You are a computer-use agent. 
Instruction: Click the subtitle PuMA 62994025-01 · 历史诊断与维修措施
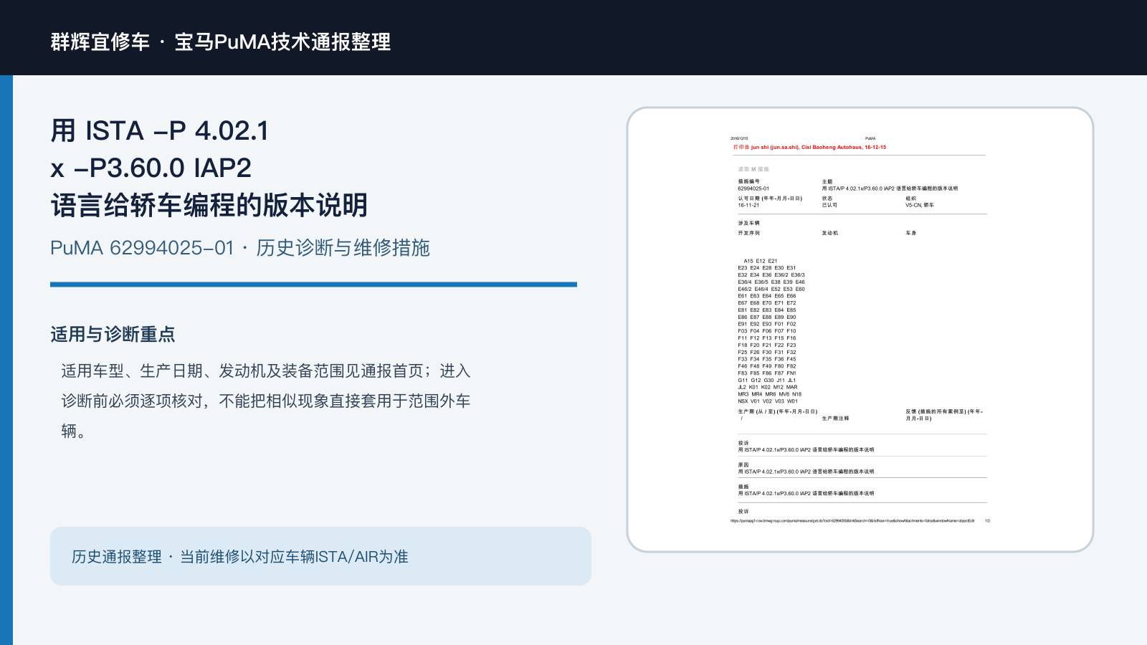point(240,248)
